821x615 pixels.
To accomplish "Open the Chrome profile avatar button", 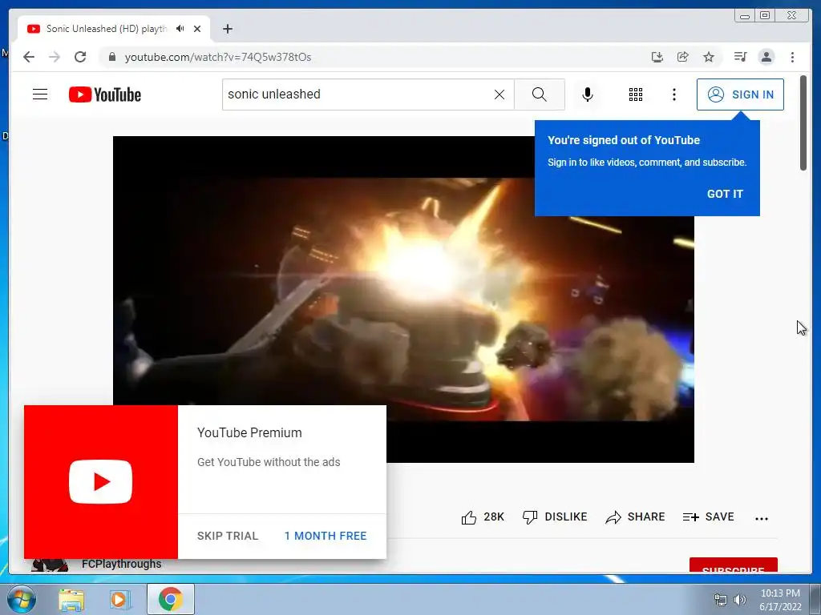I will (x=766, y=57).
